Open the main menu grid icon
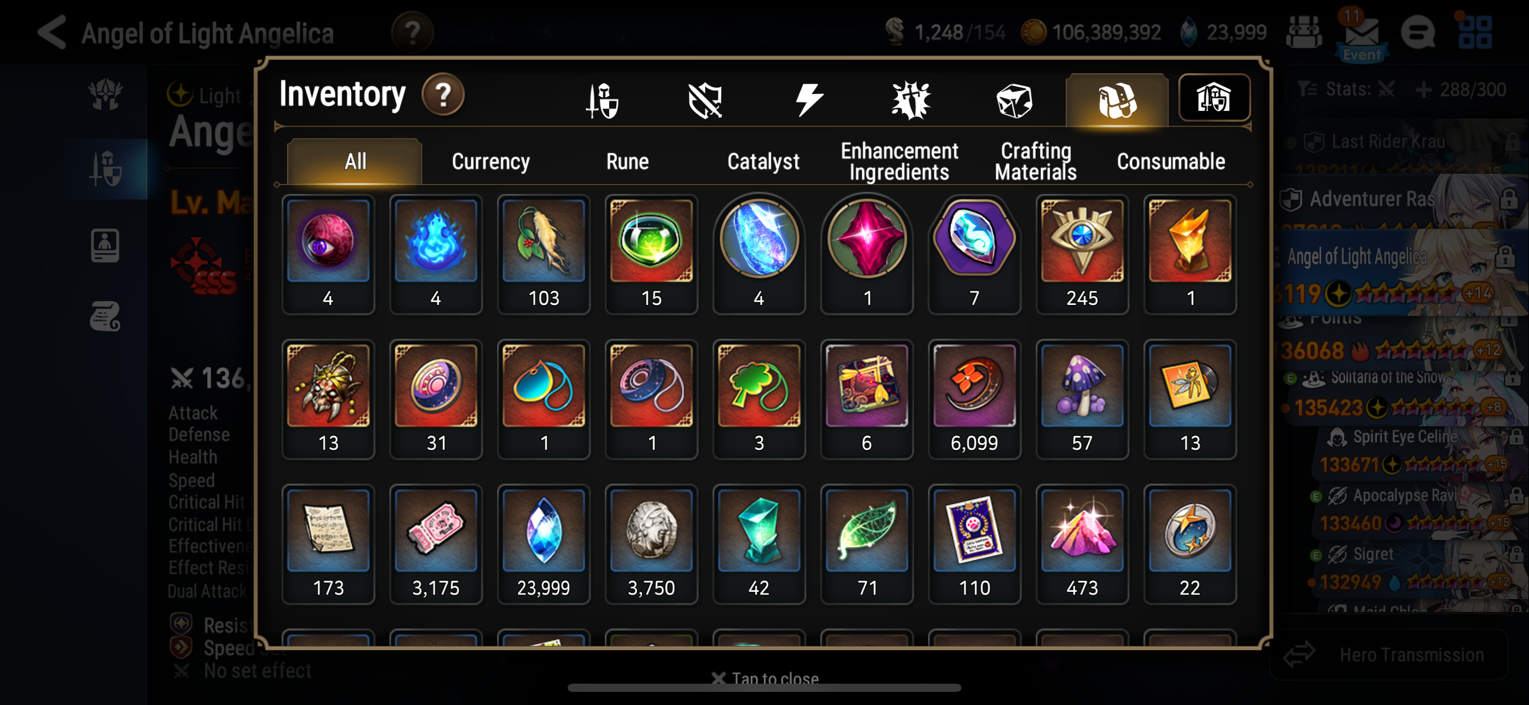The height and width of the screenshot is (705, 1529). pyautogui.click(x=1474, y=32)
